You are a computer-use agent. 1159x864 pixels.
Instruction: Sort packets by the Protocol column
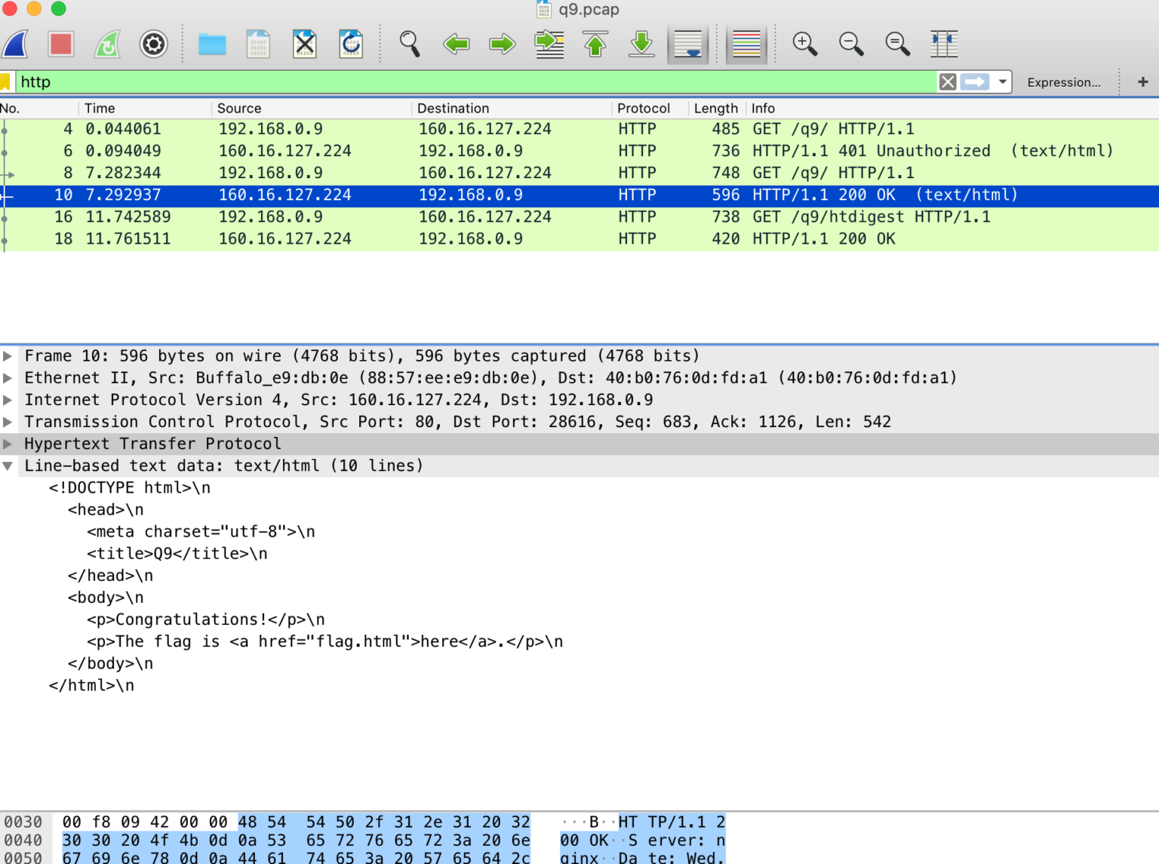coord(642,108)
